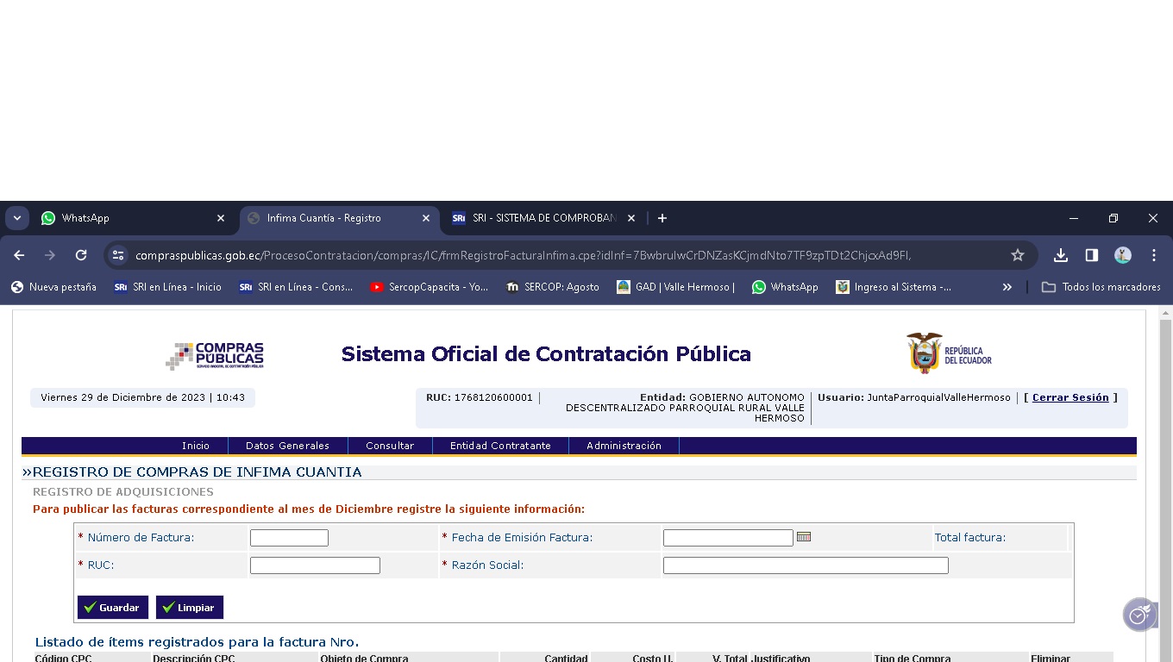Screen dimensions: 1173x662
Task: Click the site information icon in address bar
Action: point(119,255)
